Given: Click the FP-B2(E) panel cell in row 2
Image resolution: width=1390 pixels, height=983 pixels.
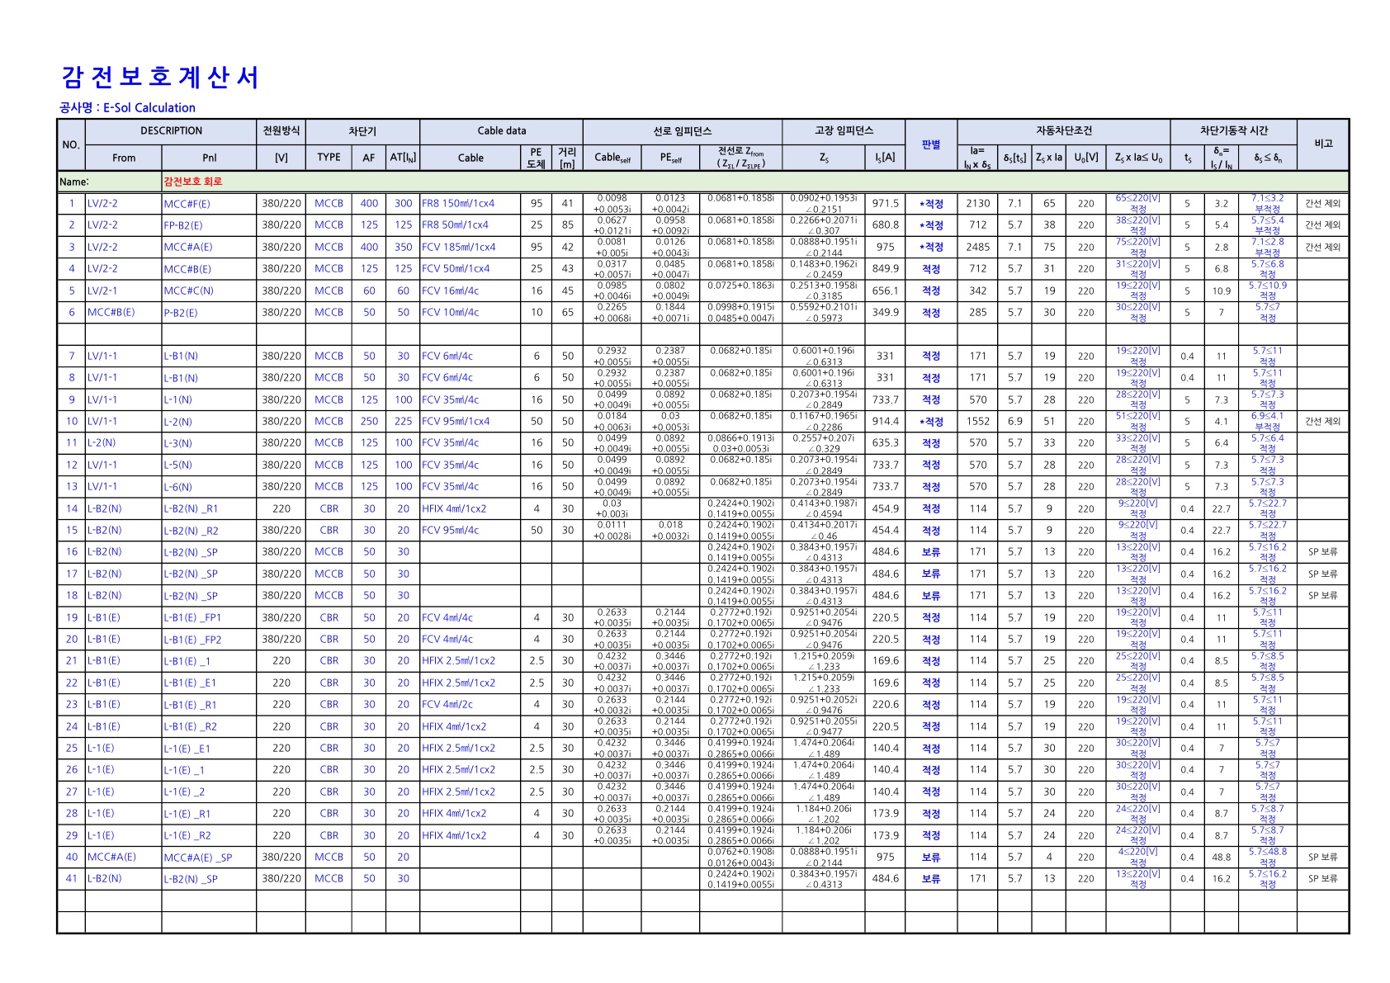Looking at the screenshot, I should pyautogui.click(x=209, y=225).
